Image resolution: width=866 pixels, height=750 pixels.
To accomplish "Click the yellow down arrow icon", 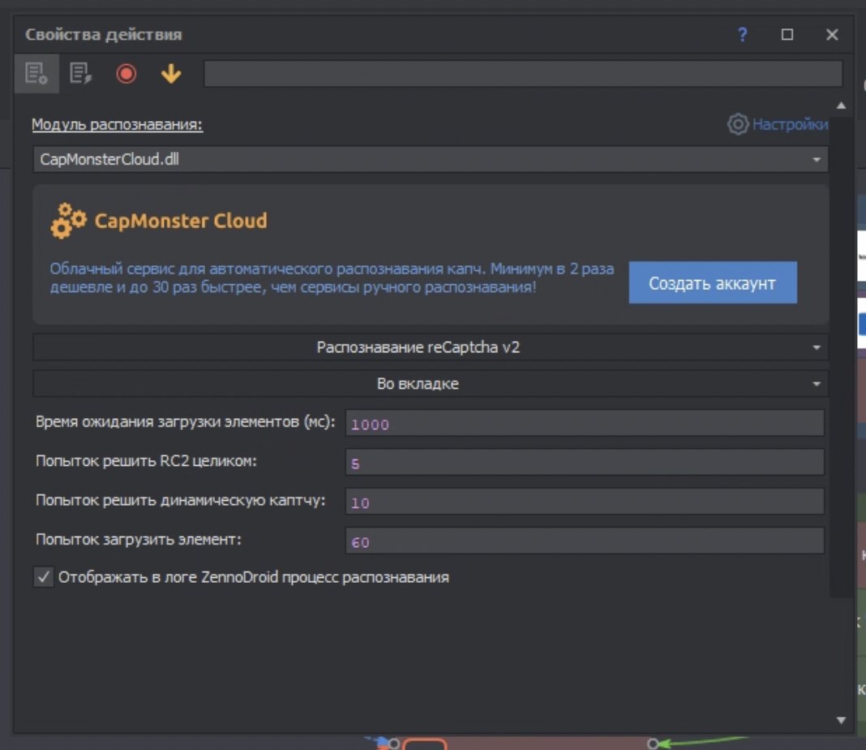I will [171, 74].
